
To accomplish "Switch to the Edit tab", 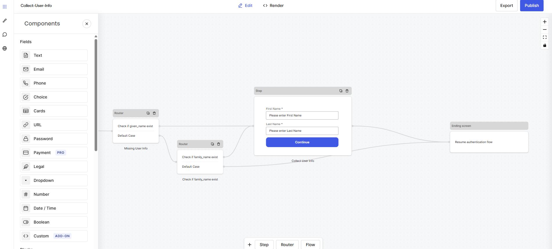I will [x=245, y=6].
